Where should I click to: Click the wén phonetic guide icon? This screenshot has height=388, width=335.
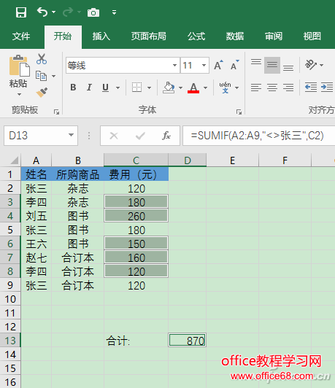(x=225, y=88)
